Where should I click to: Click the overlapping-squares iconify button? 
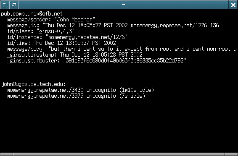click(14, 5)
